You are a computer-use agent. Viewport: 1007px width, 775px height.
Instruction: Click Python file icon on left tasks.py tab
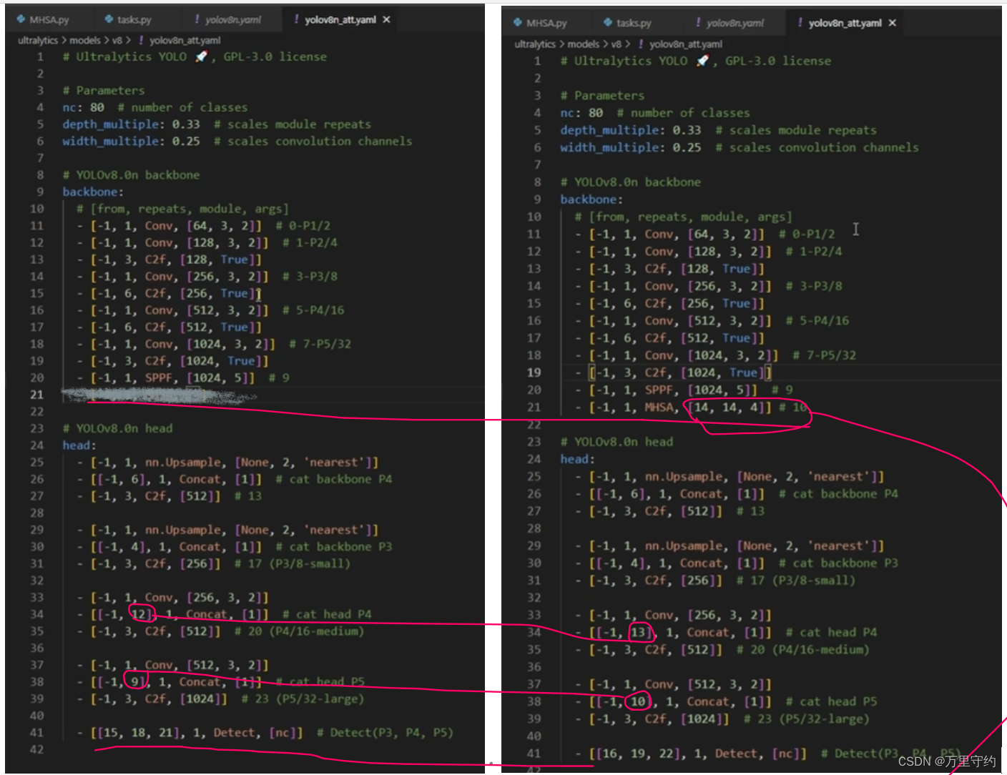(109, 20)
